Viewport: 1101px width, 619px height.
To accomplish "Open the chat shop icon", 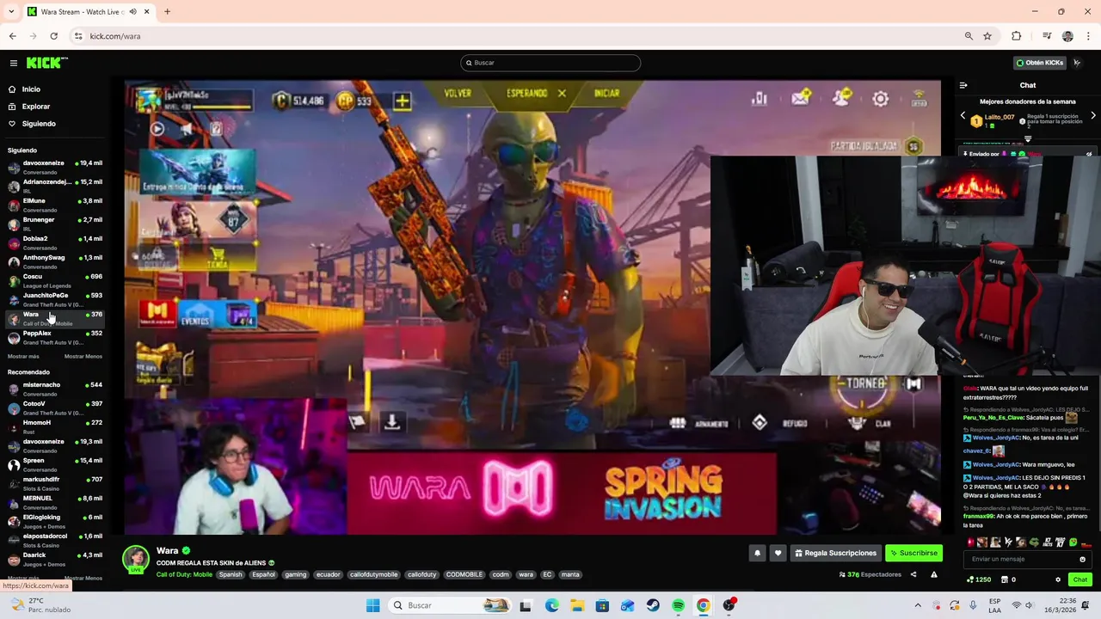I will coord(1004,579).
